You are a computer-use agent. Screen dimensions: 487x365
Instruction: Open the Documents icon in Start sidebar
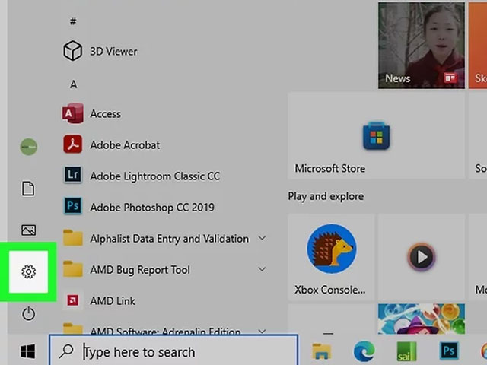coord(28,189)
